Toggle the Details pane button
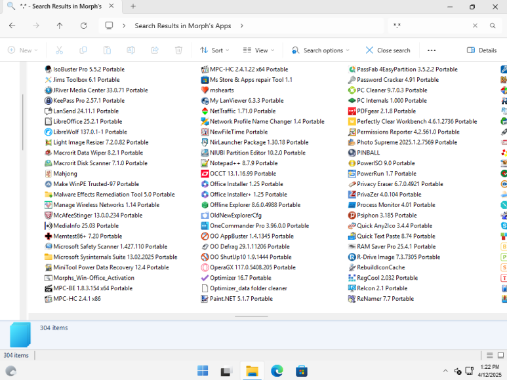The image size is (507, 380). [x=482, y=50]
